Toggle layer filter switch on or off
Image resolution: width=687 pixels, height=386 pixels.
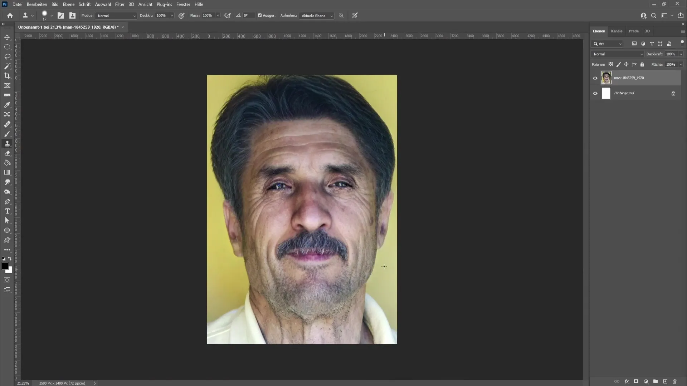pyautogui.click(x=682, y=43)
